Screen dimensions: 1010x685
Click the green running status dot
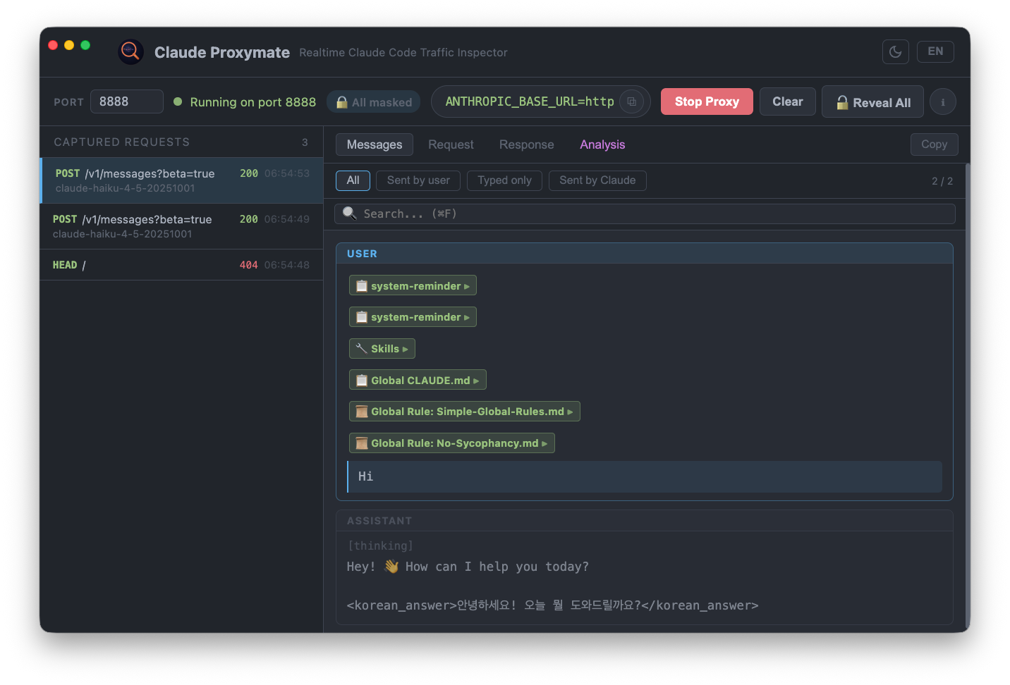point(178,101)
